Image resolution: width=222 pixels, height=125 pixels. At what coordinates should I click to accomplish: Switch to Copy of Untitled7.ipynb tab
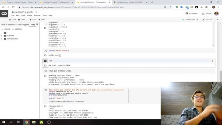point(20,2)
